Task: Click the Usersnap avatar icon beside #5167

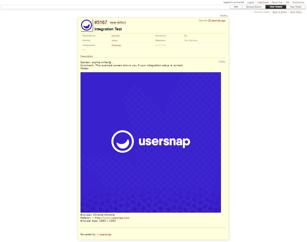Action: 87,25
